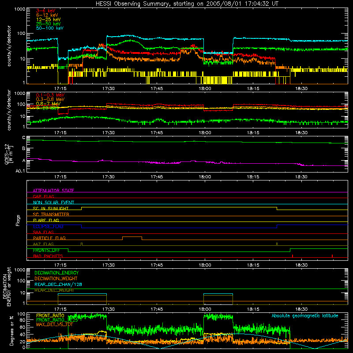Select the 50-100 keV legend label
This screenshot has height=353, width=353.
pyautogui.click(x=50, y=28)
